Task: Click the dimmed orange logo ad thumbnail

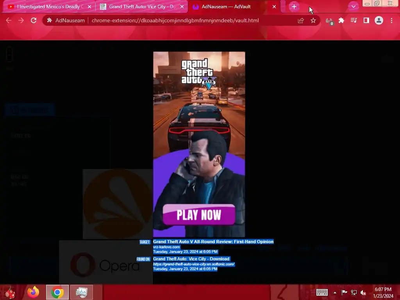Action: (x=118, y=204)
